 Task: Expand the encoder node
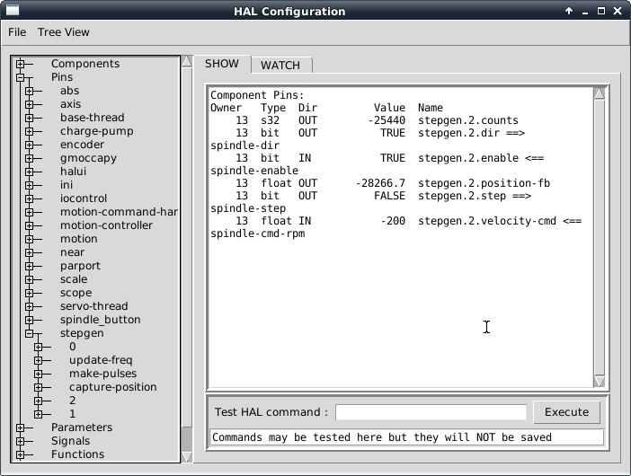click(x=29, y=145)
